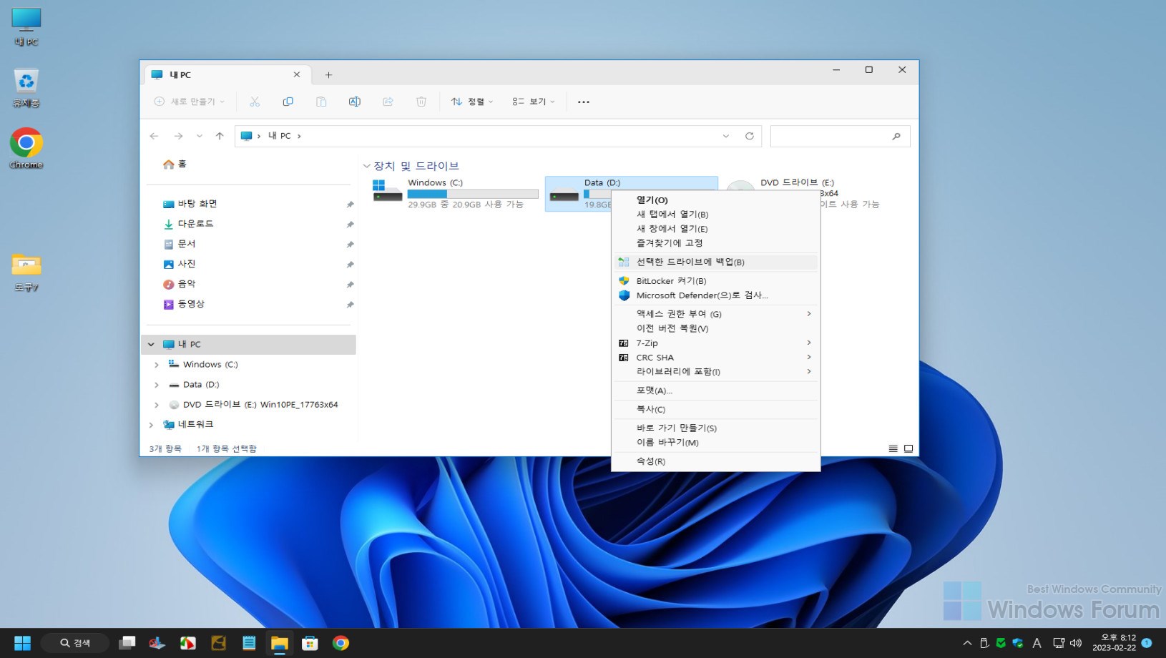Select 즐겨찾기에 고정 context menu entry
This screenshot has height=658, width=1166.
tap(715, 243)
